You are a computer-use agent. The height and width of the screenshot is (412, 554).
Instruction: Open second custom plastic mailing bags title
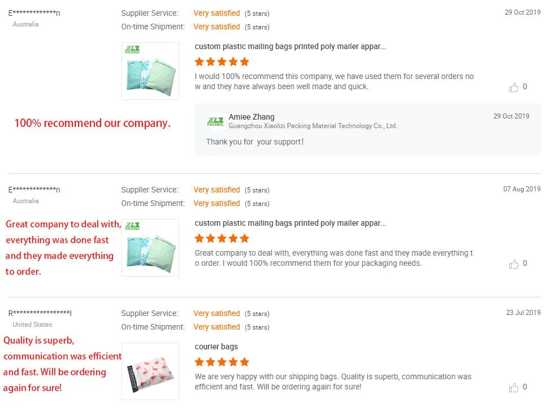click(x=290, y=223)
